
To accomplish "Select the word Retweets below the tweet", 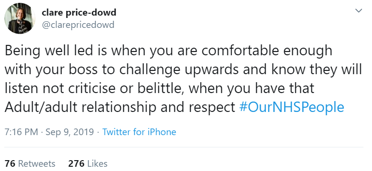I will 37,163.
